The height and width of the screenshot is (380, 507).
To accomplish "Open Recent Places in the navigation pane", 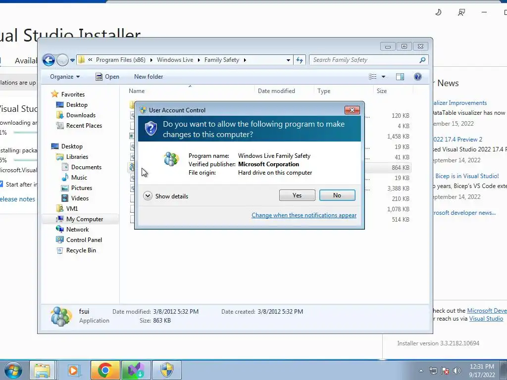I will point(84,125).
